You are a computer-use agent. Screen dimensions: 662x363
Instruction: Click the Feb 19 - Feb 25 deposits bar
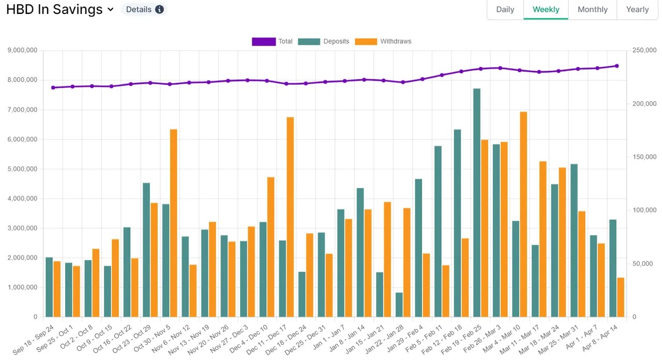pos(477,203)
